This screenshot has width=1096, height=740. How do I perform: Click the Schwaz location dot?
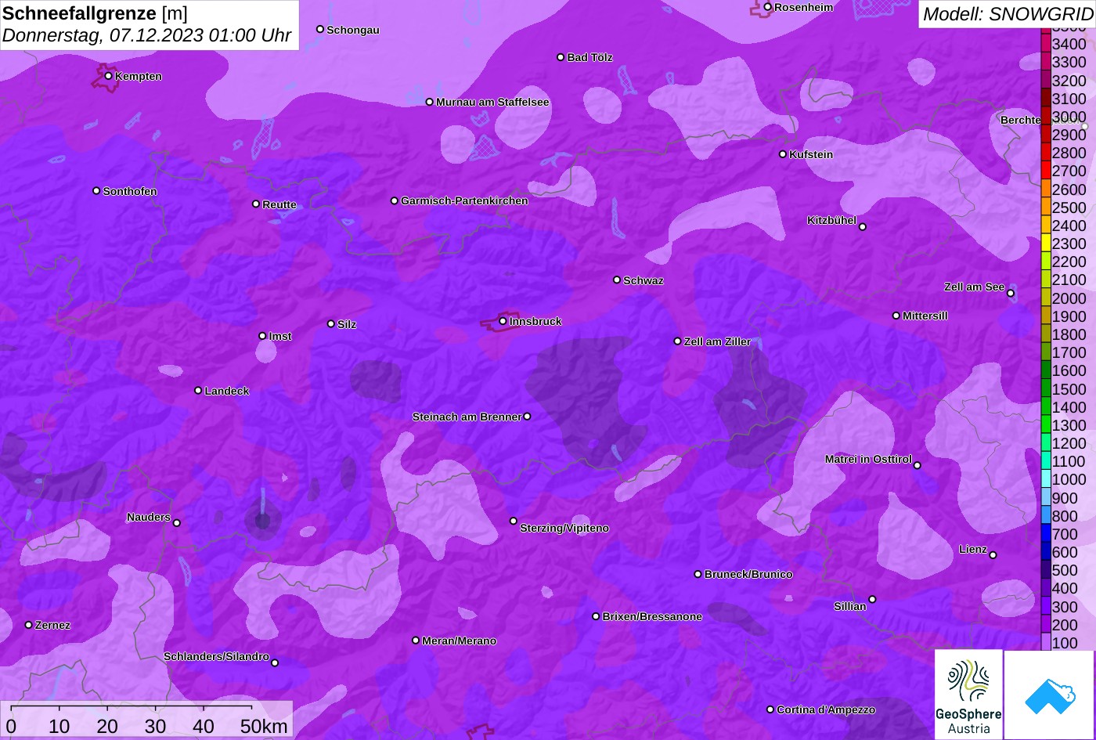[x=617, y=280]
